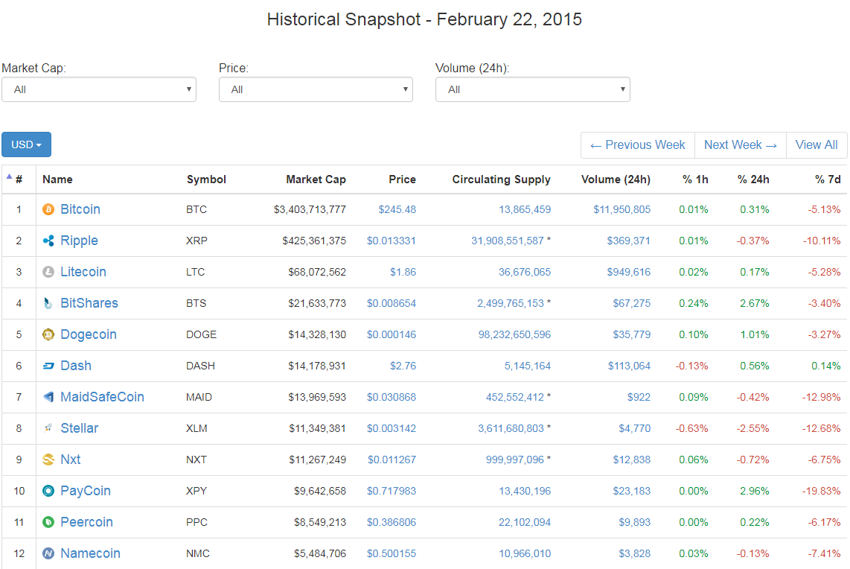Click Peercoin market cap $8,549,213
Screen dimensions: 850x569
[320, 522]
